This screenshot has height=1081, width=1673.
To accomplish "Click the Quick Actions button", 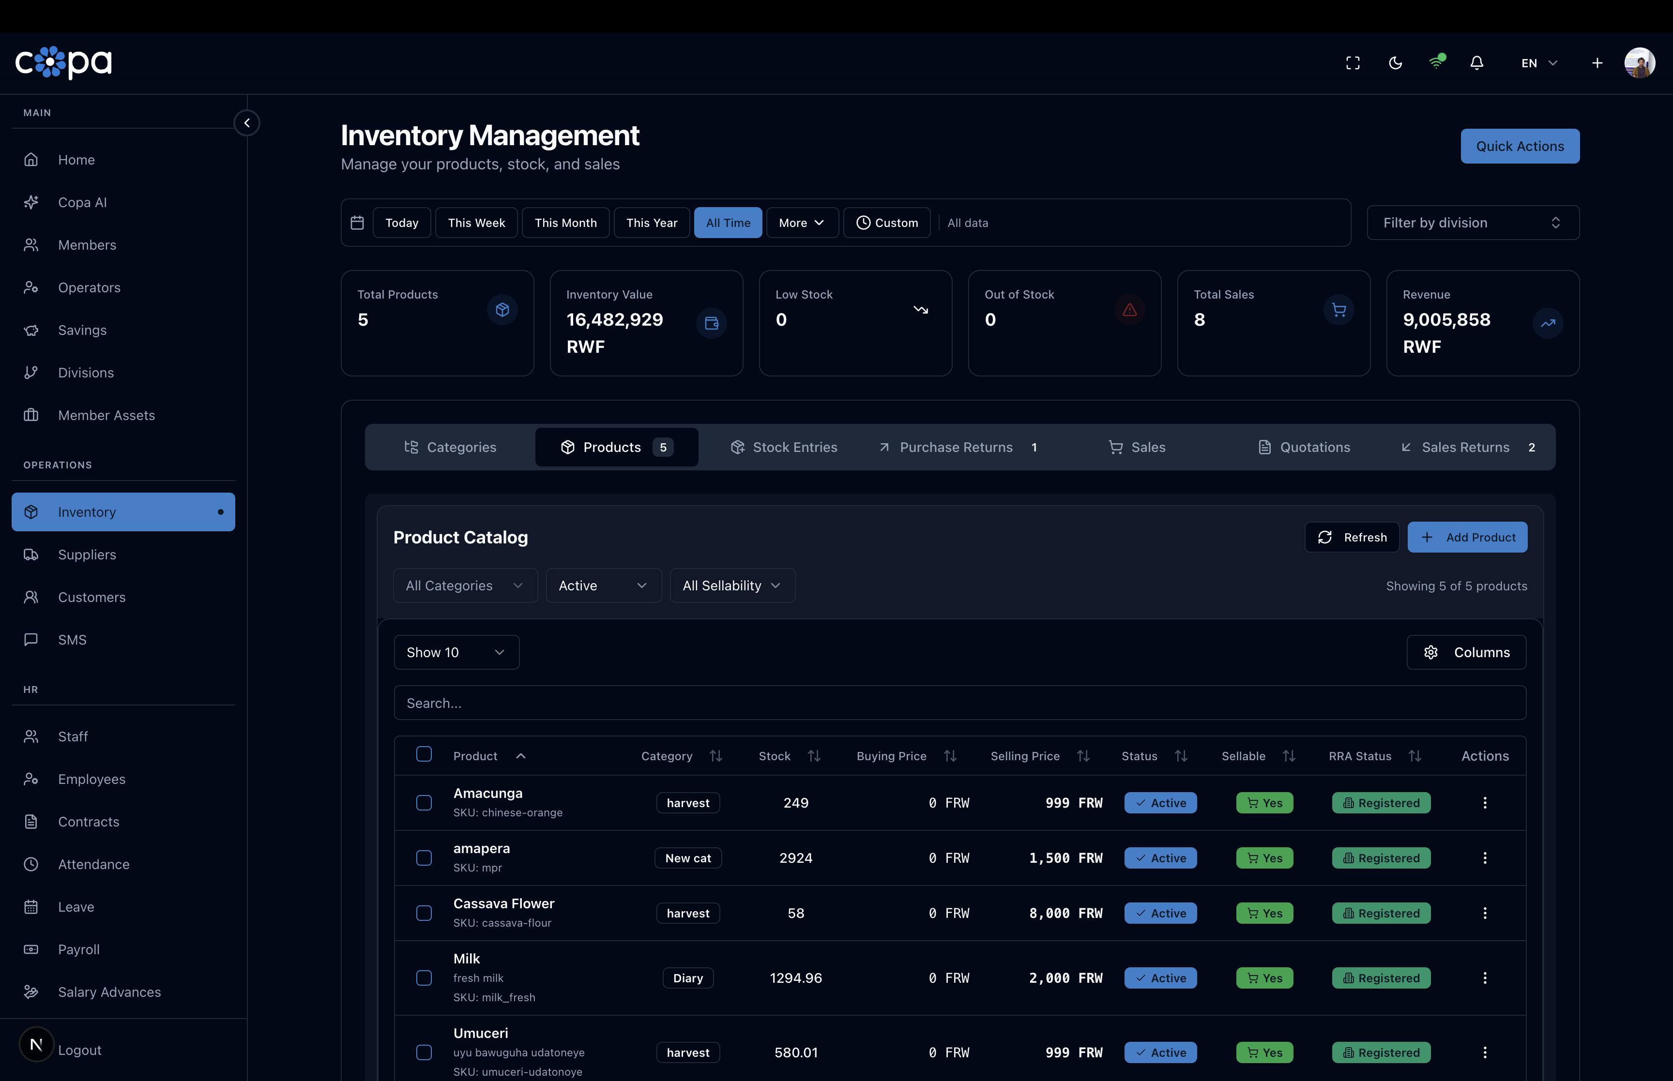I will (x=1520, y=146).
